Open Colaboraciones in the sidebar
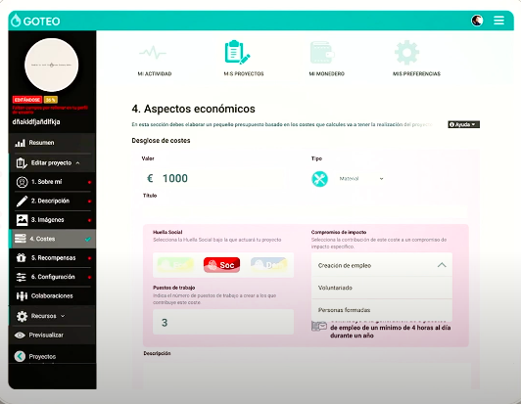 pyautogui.click(x=53, y=295)
